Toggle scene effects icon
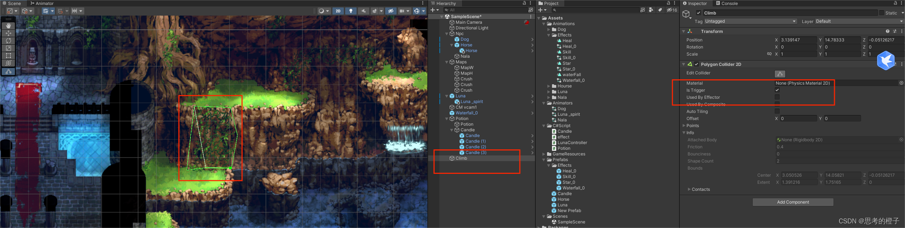This screenshot has width=905, height=228. tap(374, 11)
